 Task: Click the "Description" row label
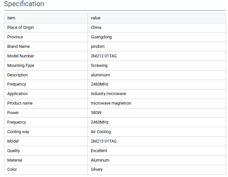17,75
